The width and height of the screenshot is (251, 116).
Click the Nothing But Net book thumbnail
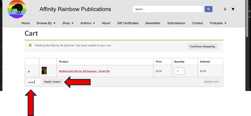[44, 71]
